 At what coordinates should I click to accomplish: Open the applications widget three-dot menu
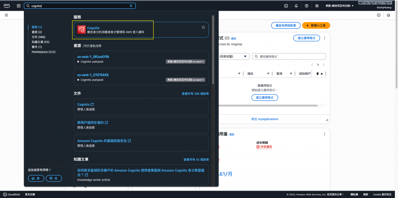[x=325, y=38]
